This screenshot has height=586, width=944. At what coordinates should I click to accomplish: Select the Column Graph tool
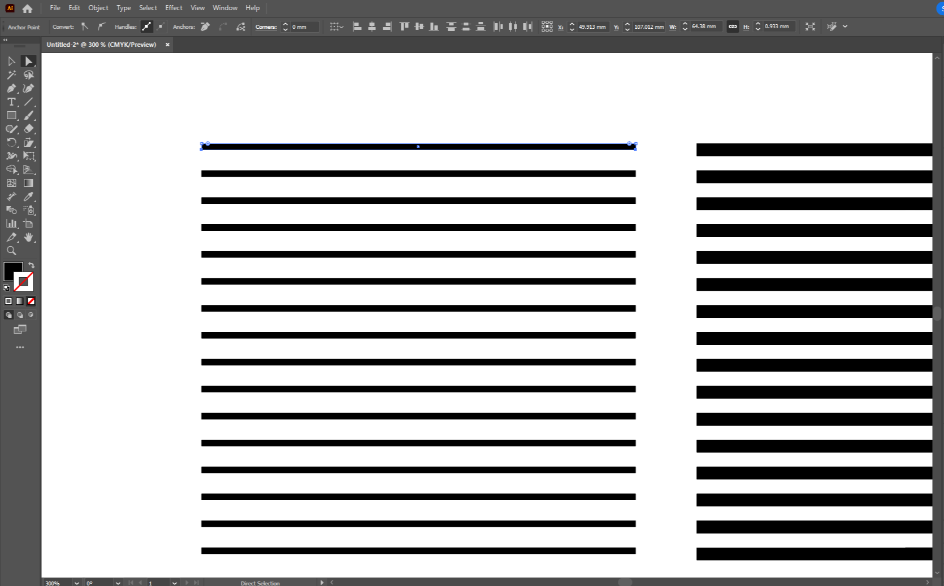[x=11, y=224]
